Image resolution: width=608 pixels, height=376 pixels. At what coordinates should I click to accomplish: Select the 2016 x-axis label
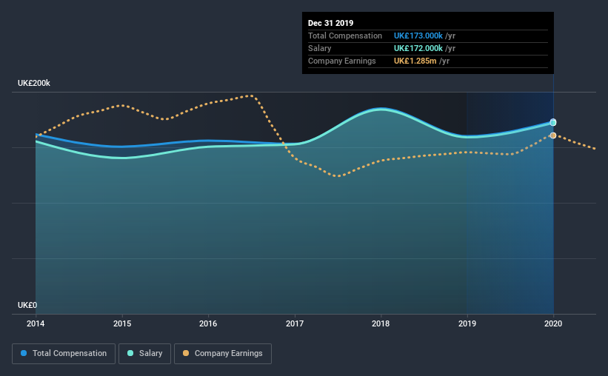208,323
